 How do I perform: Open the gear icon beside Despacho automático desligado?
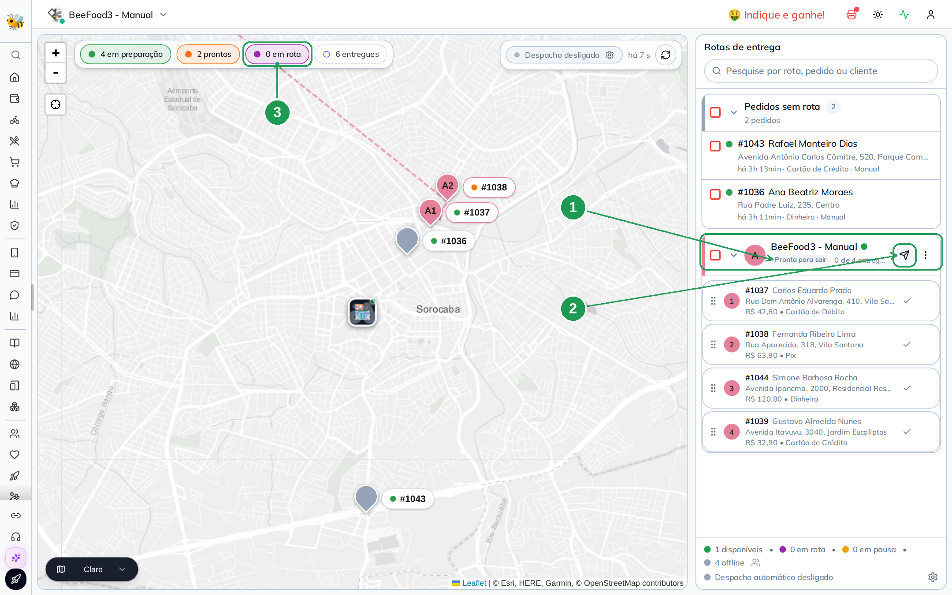coord(933,577)
